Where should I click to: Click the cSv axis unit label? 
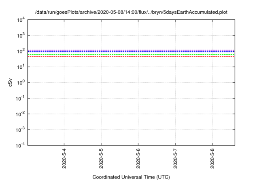(x=10, y=82)
